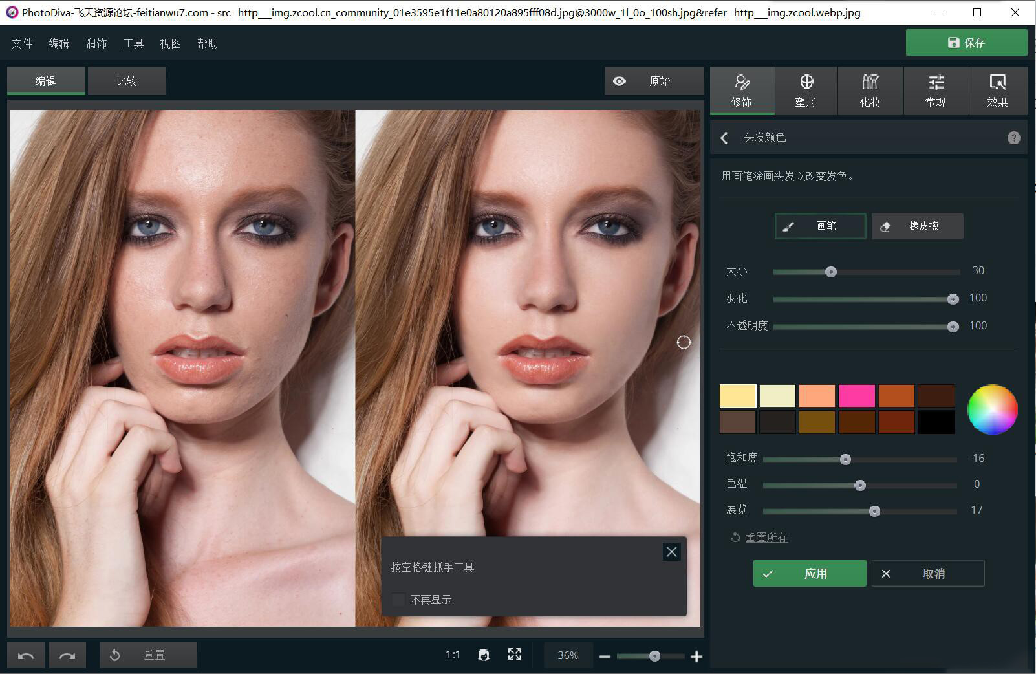Click the undo arrow icon
This screenshot has width=1036, height=674.
[26, 655]
